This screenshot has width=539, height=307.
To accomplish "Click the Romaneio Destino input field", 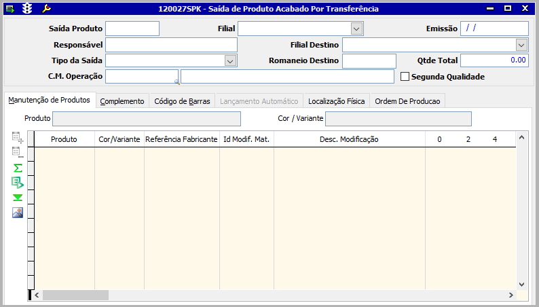I will click(x=369, y=61).
